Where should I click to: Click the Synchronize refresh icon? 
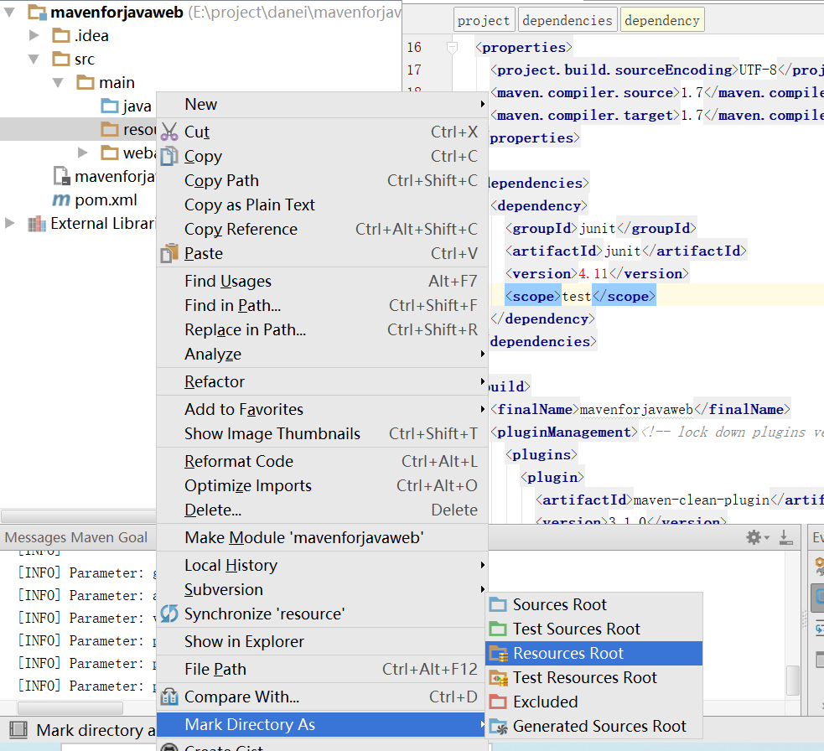pos(169,614)
